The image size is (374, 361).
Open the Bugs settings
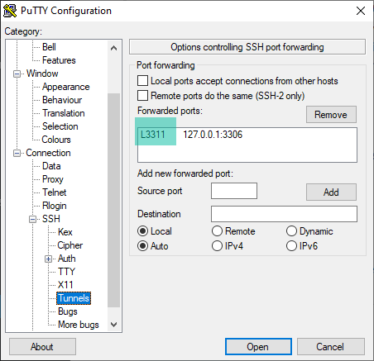pyautogui.click(x=68, y=311)
